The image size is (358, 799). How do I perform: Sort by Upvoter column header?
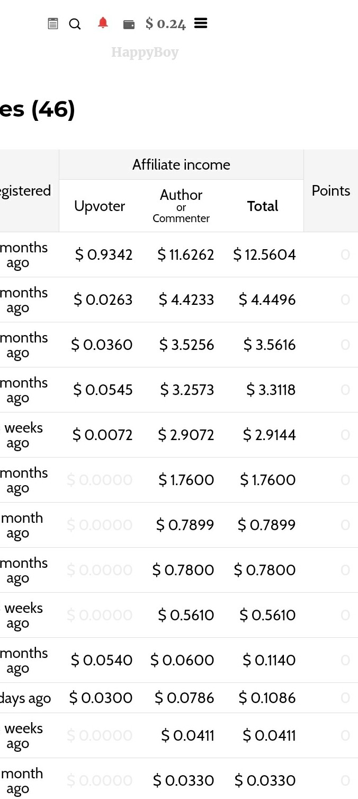tap(100, 206)
